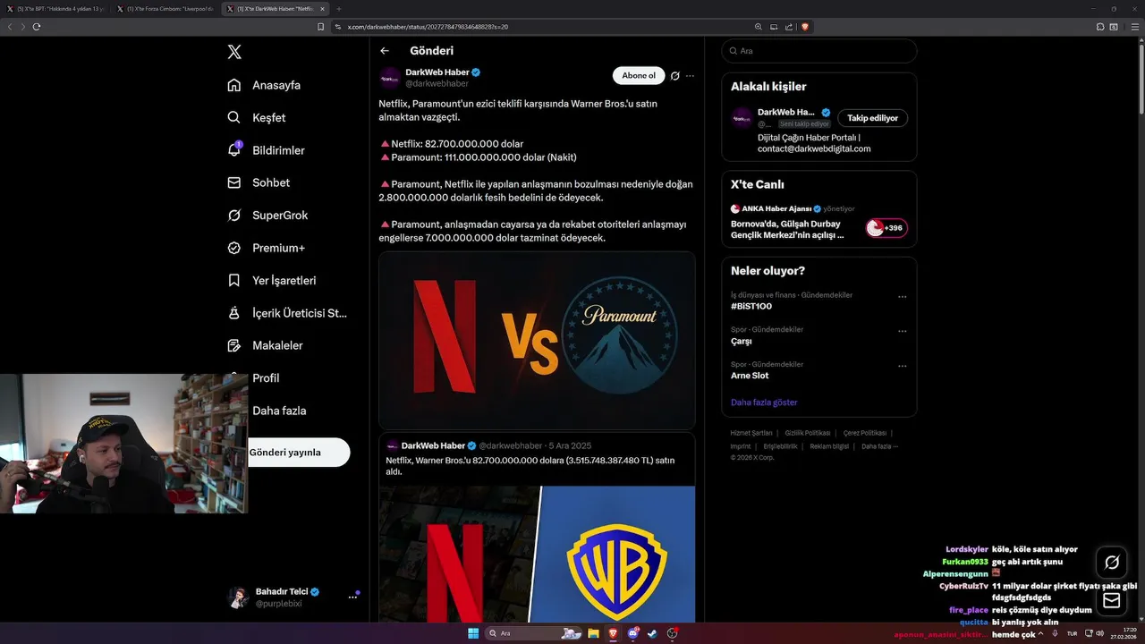Screen dimensions: 1145x644
Task: Open a new browser tab
Action: click(339, 9)
